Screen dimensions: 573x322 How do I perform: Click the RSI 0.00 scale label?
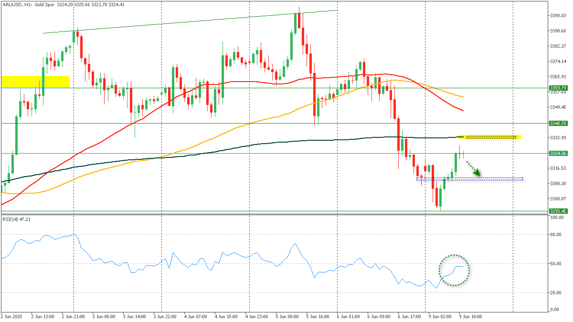pos(555,309)
